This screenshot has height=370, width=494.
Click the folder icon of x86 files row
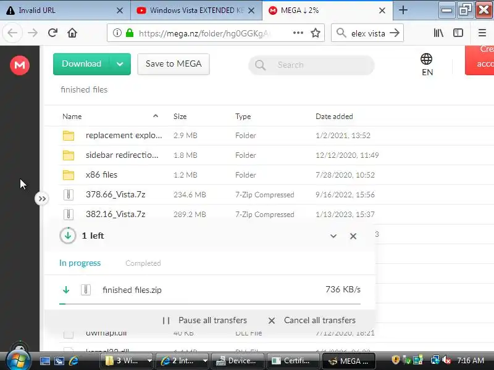[x=69, y=175]
